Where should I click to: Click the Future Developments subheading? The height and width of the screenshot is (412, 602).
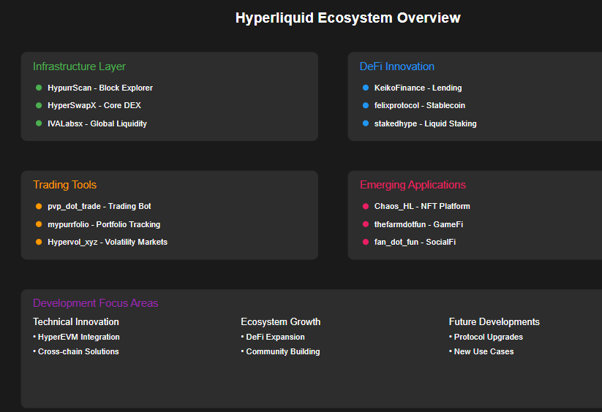pyautogui.click(x=494, y=321)
